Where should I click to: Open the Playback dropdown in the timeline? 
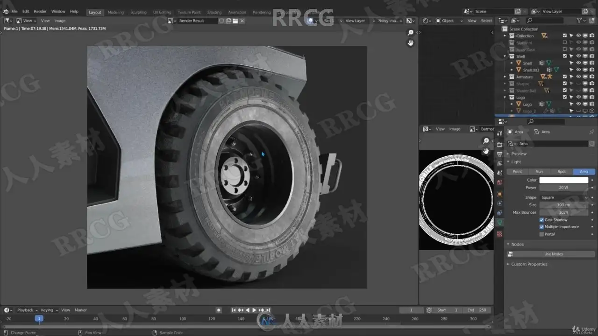point(27,310)
